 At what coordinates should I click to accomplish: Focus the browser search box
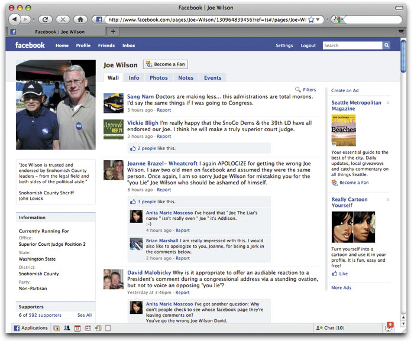(x=373, y=20)
